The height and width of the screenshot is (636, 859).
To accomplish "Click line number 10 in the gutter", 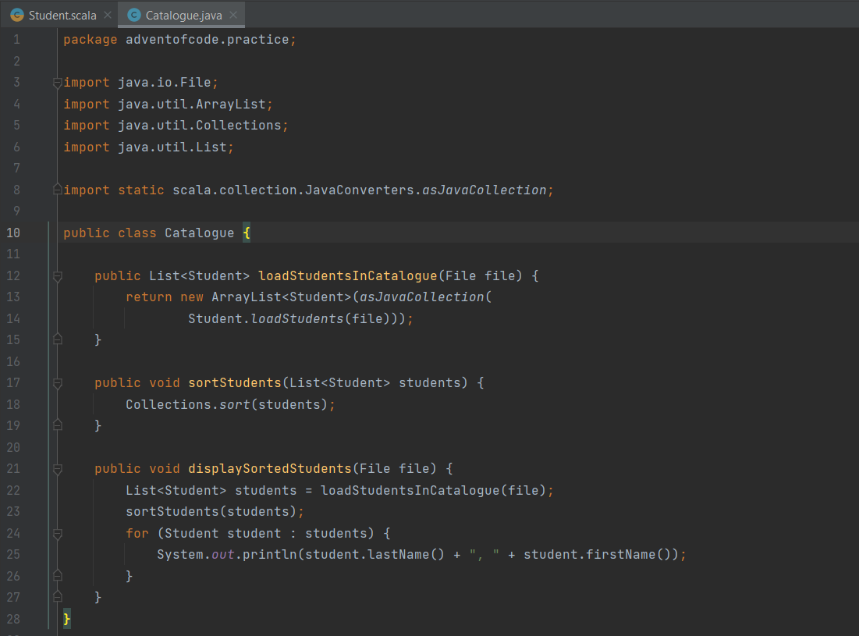I will (13, 233).
